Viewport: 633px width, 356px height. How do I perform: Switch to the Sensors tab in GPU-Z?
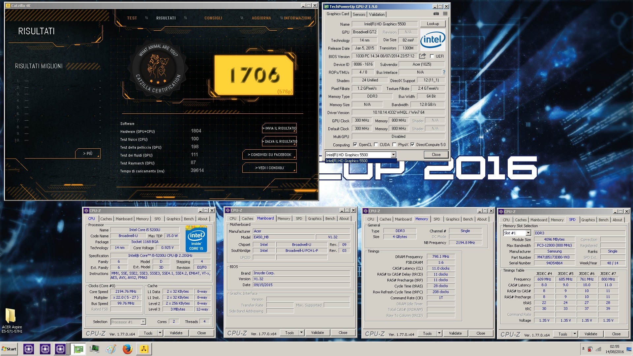click(359, 14)
